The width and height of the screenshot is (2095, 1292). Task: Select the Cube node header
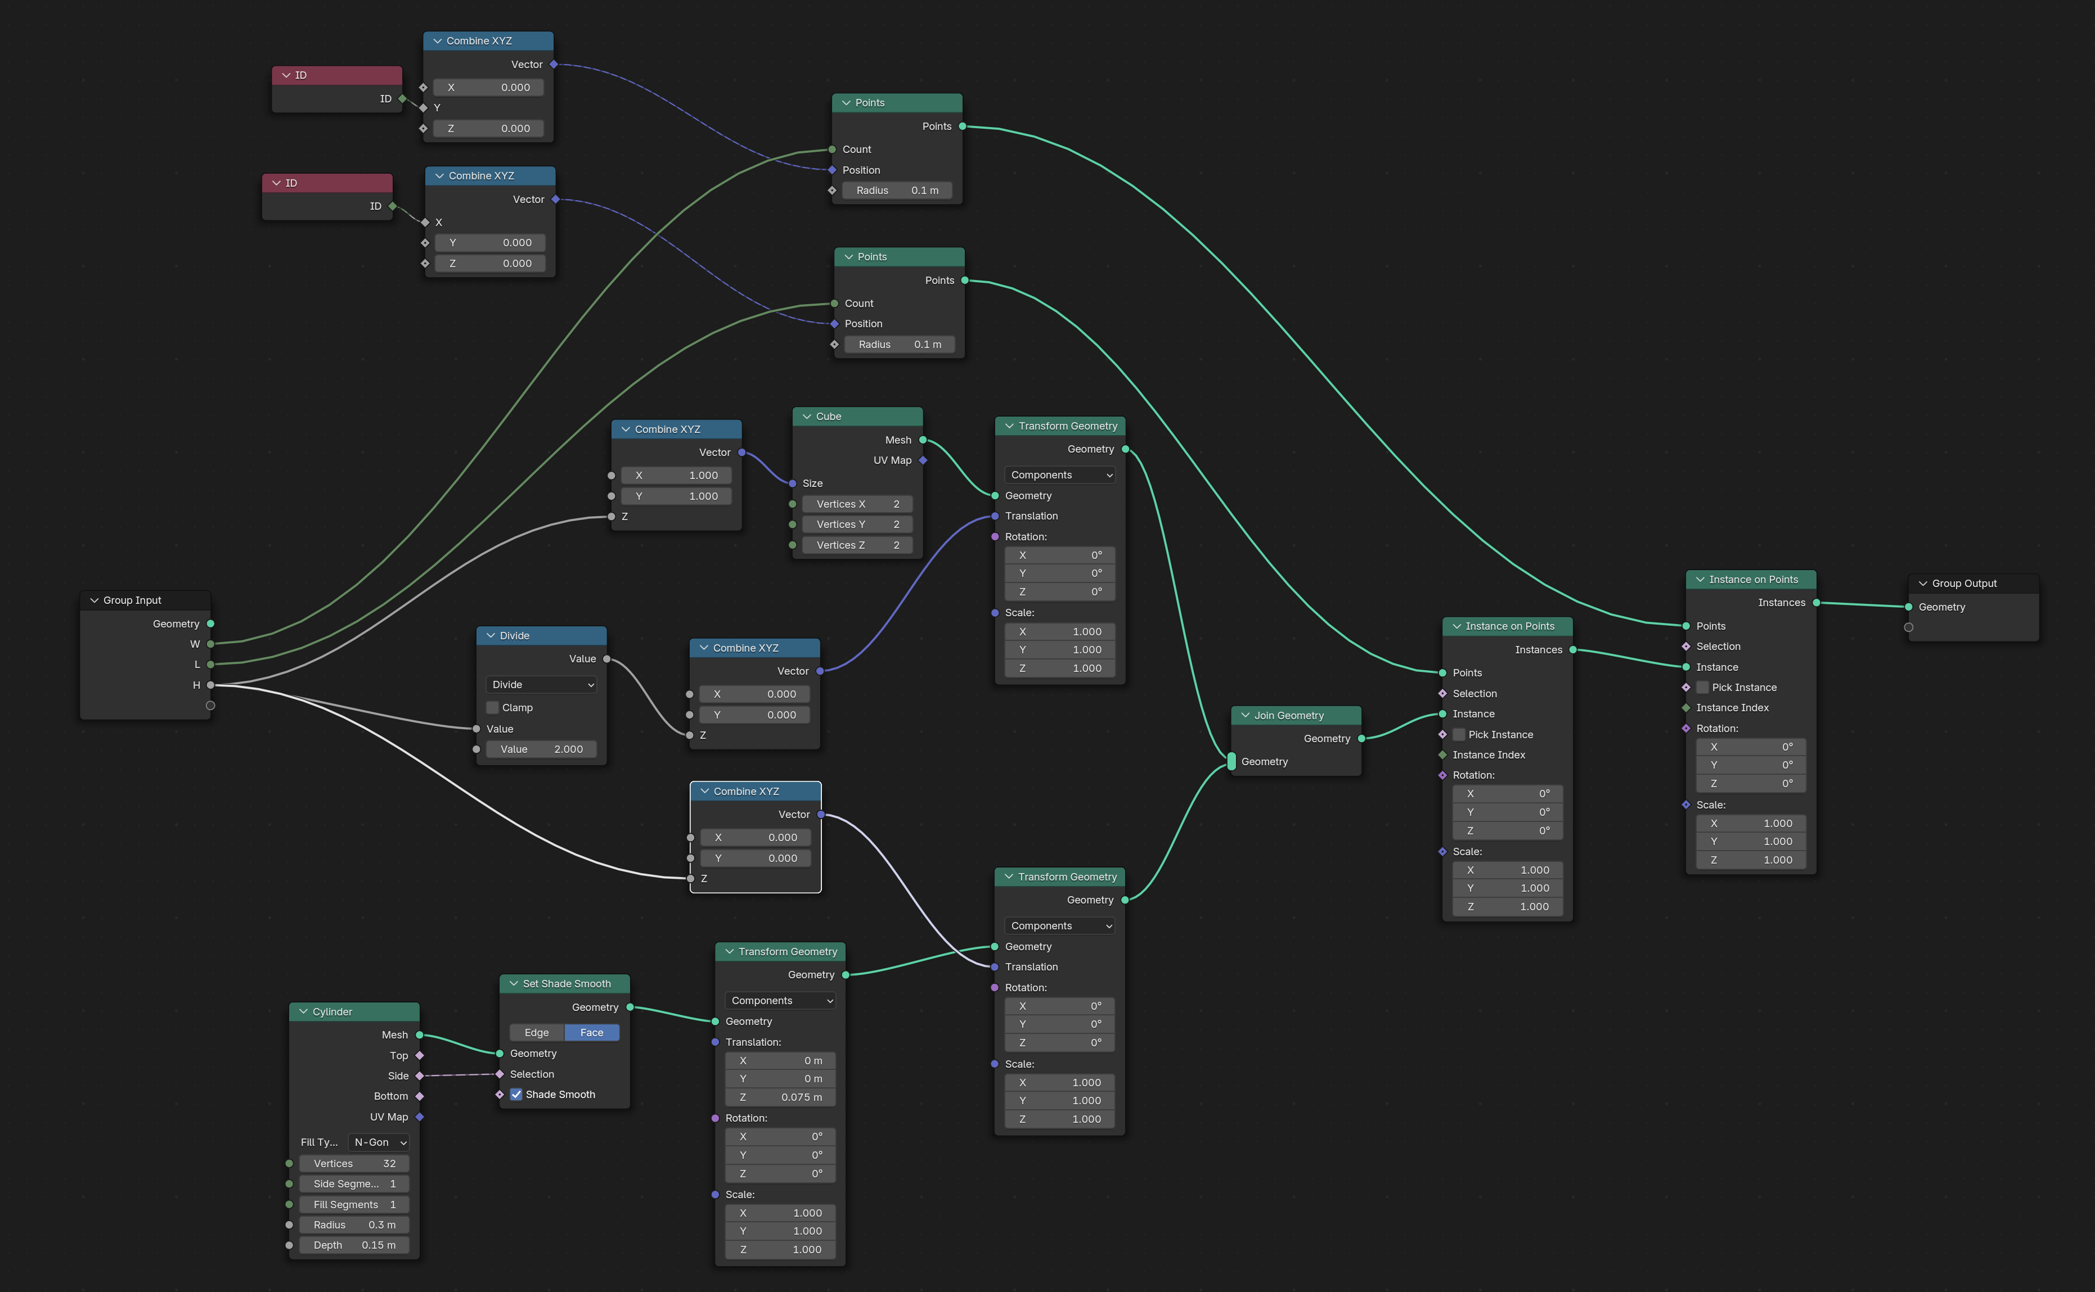(857, 416)
